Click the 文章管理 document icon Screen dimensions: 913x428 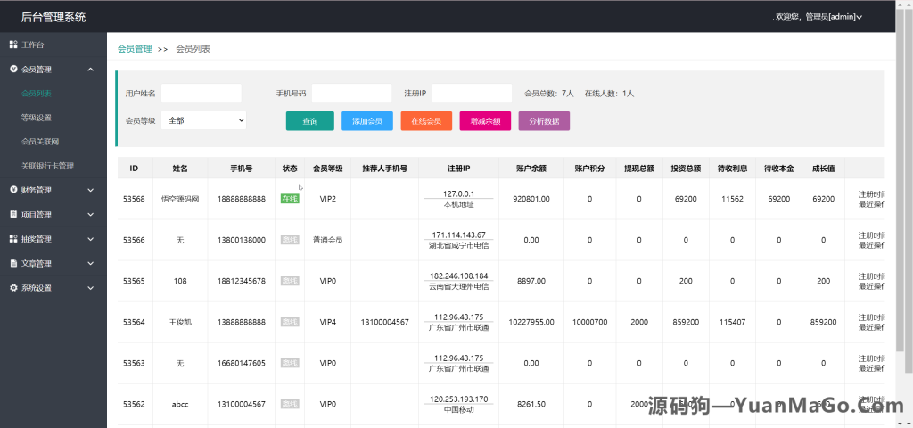pyautogui.click(x=13, y=263)
